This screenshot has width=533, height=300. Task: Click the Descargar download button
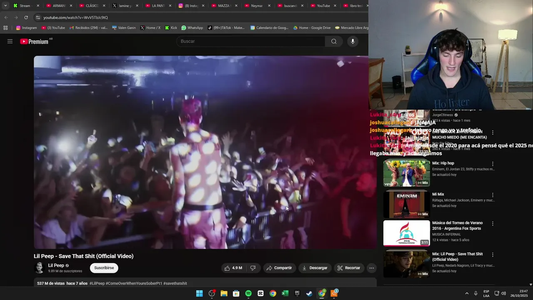point(315,268)
